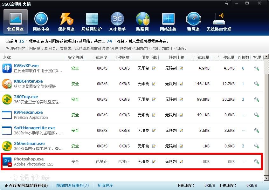Viewport: 269px width, 190px height.
Task: Open manage menu for KVSrvXP.exe
Action: click(257, 68)
